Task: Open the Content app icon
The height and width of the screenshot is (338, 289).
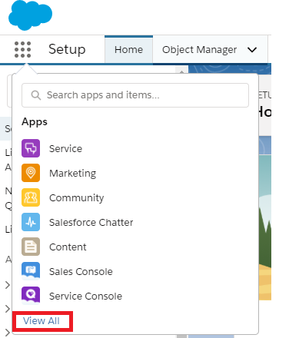Action: 31,247
